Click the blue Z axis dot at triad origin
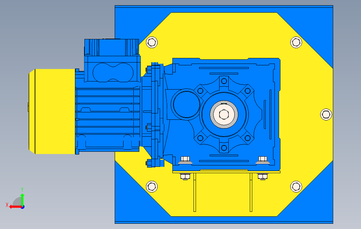Viewport: 361px width, 229px height. tap(23, 207)
